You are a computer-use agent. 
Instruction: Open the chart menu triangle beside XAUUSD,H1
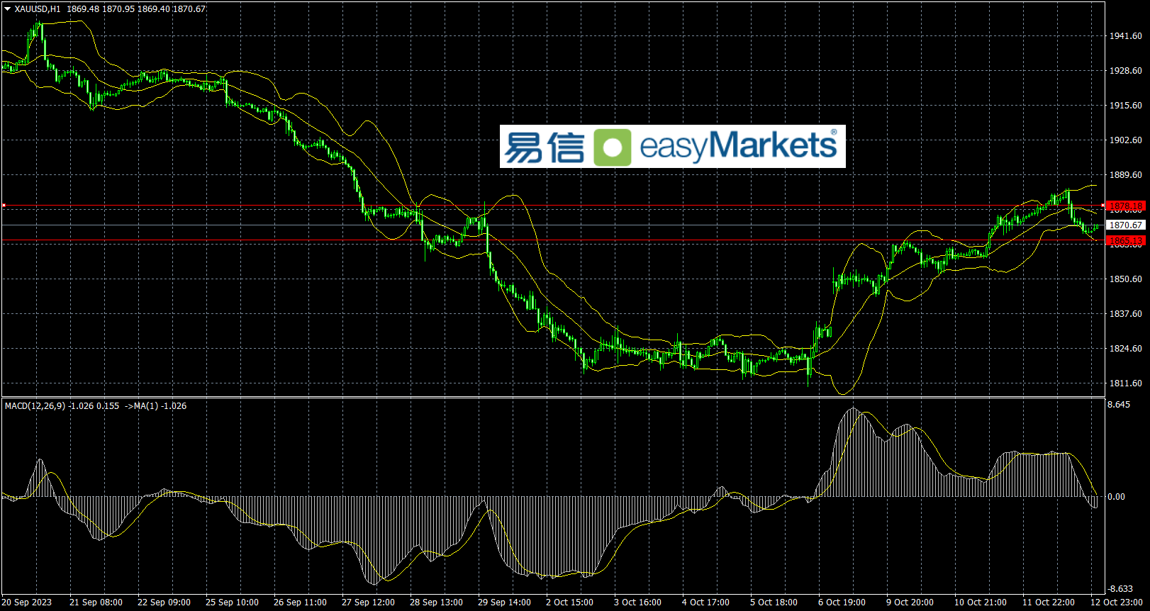[x=8, y=9]
